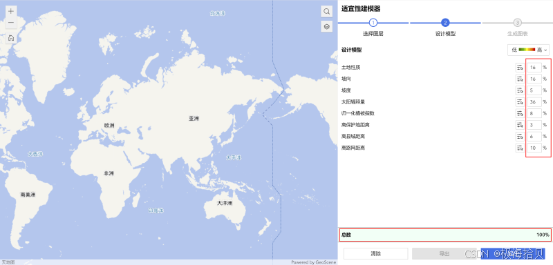Click the 清除 button
Image resolution: width=553 pixels, height=265 pixels.
tap(375, 253)
